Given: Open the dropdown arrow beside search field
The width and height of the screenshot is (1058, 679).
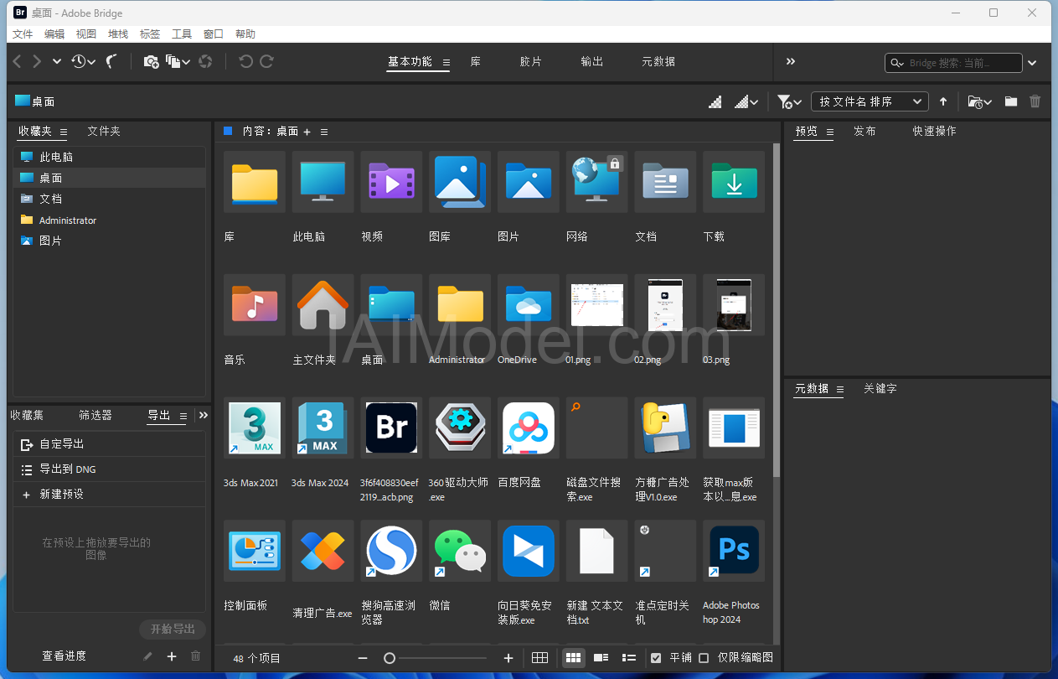Looking at the screenshot, I should click(1033, 63).
